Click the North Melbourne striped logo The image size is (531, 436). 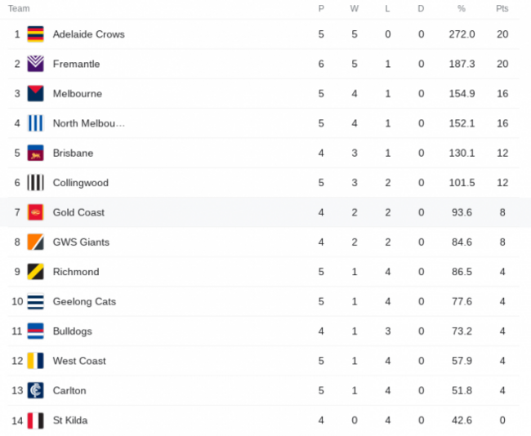click(36, 123)
